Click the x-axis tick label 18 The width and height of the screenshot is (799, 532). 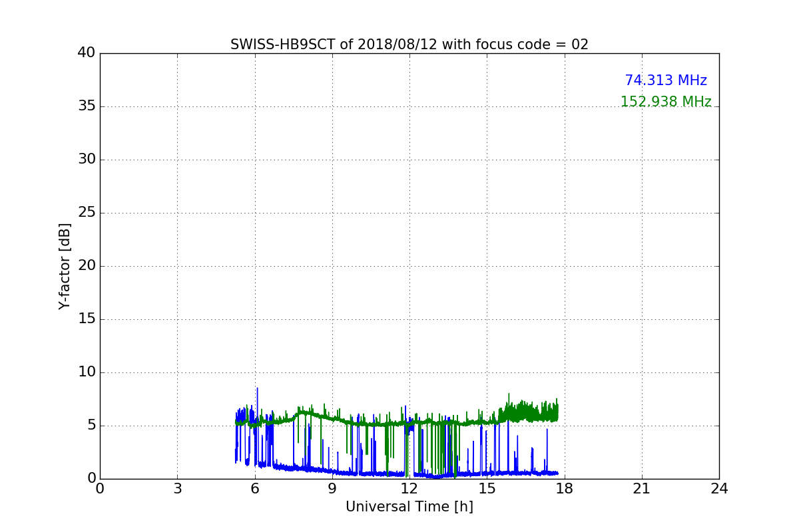pos(565,489)
